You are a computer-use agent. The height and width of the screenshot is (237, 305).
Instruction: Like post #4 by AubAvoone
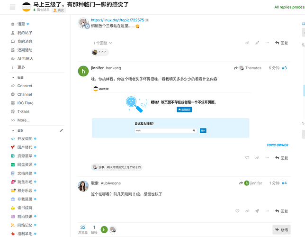pyautogui.click(x=237, y=211)
